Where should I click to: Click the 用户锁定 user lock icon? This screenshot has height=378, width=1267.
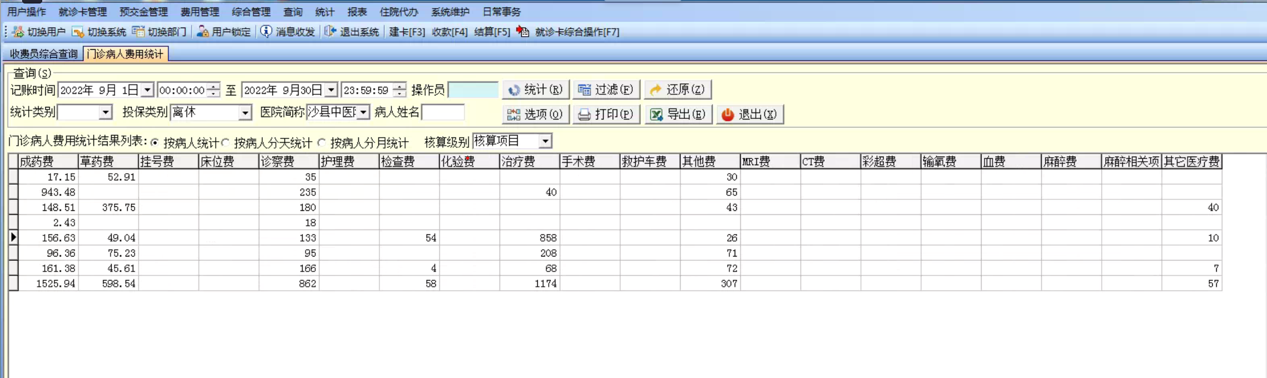tap(203, 32)
